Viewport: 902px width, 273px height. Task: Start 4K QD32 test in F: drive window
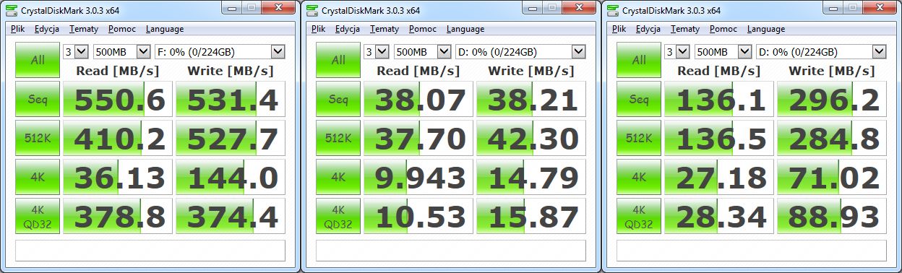tap(38, 216)
